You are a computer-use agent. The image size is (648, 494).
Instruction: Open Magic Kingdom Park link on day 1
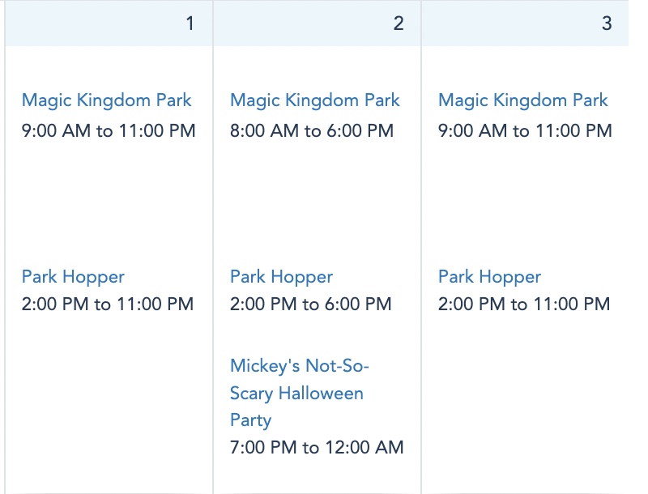[x=107, y=100]
